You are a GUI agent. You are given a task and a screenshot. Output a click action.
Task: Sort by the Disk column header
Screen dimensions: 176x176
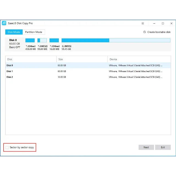[31, 59]
